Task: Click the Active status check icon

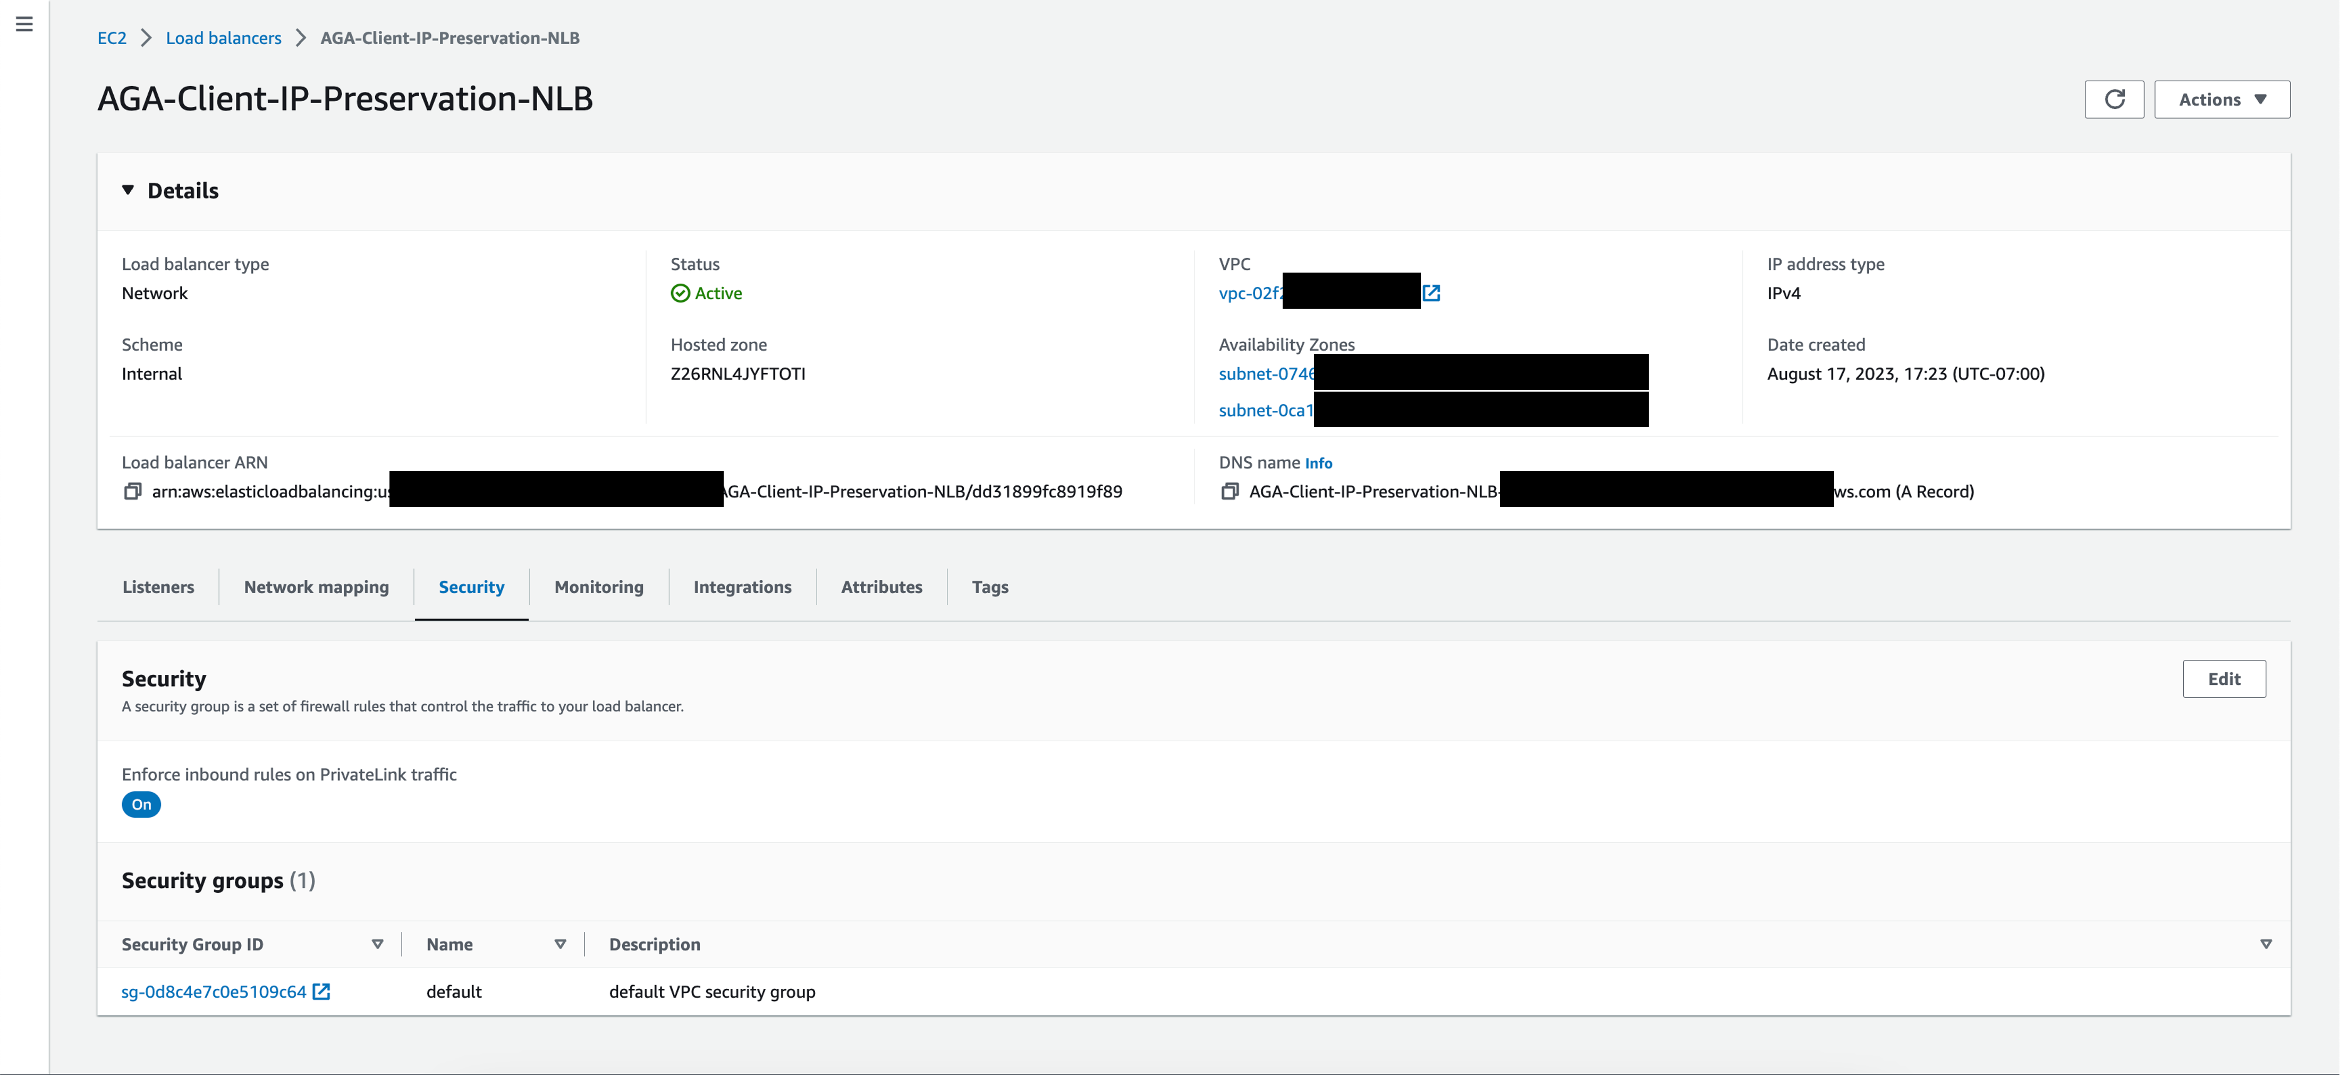Action: [680, 293]
